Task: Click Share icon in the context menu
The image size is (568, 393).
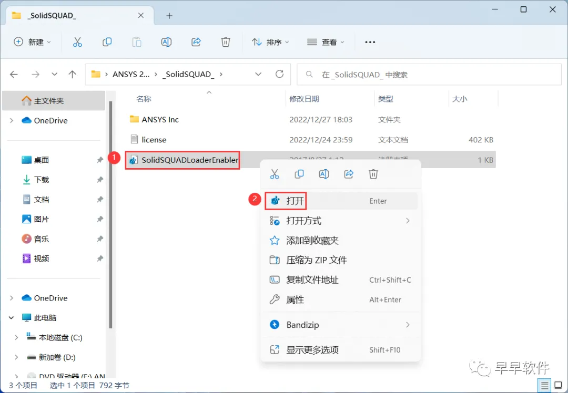Action: 349,174
